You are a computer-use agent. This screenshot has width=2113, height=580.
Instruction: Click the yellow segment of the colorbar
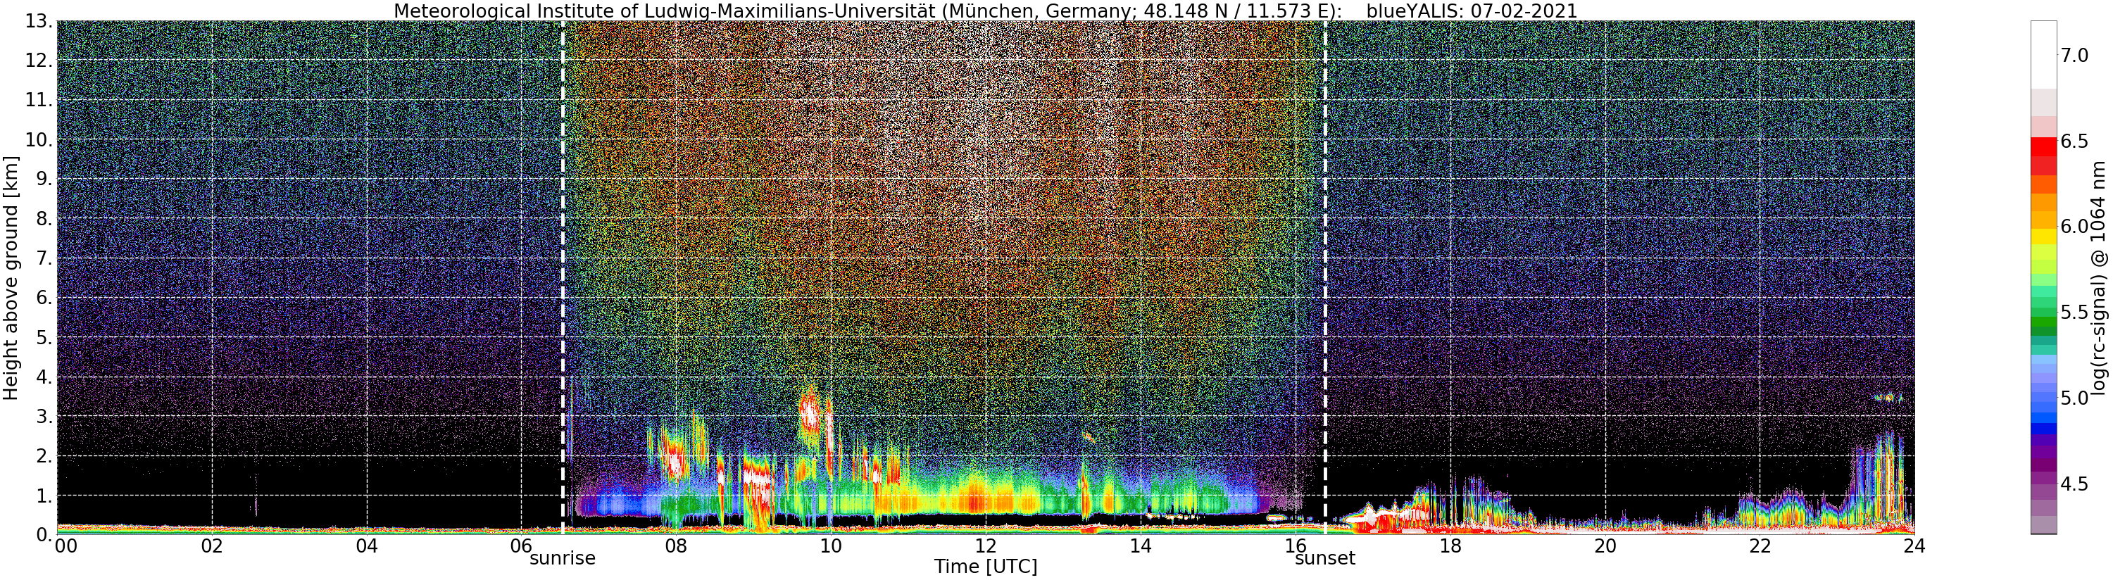2043,237
